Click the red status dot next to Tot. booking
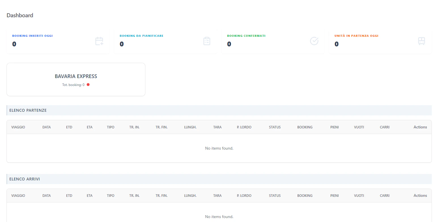The width and height of the screenshot is (440, 222). (x=88, y=84)
